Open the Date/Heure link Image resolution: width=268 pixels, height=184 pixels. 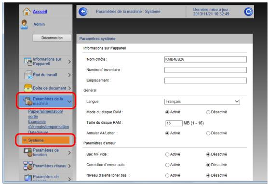point(38,132)
